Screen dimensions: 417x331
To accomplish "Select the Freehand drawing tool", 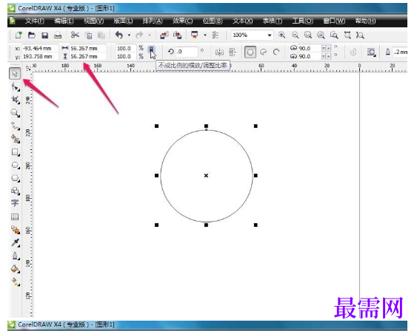I will coord(15,126).
